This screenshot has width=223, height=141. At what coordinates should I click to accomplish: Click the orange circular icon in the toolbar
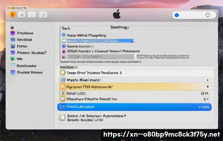(12, 14)
